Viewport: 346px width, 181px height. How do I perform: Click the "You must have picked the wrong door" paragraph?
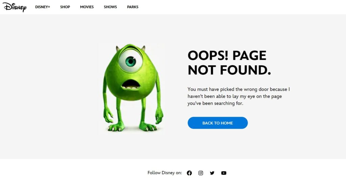[239, 96]
